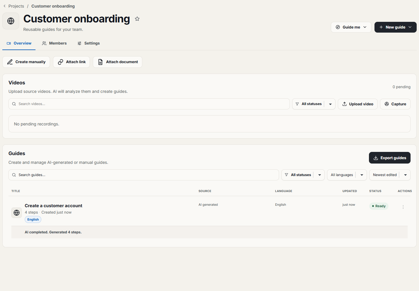Click the SOURCE column header
Screen dimensions: 419x291
pyautogui.click(x=205, y=191)
